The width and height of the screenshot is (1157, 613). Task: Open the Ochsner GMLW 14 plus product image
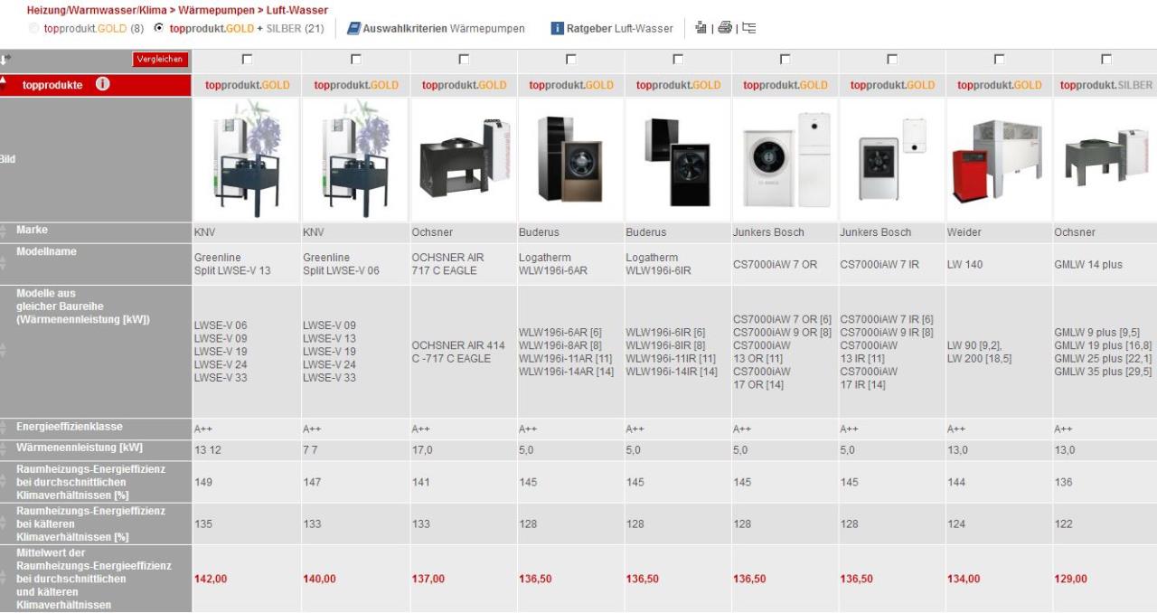pyautogui.click(x=1106, y=157)
